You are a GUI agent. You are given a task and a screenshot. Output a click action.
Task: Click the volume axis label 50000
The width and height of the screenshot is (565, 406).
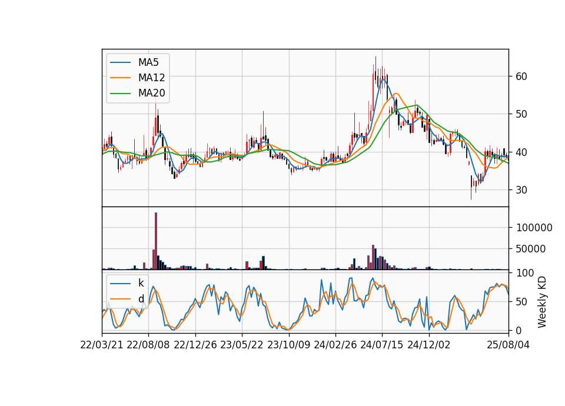pyautogui.click(x=531, y=248)
